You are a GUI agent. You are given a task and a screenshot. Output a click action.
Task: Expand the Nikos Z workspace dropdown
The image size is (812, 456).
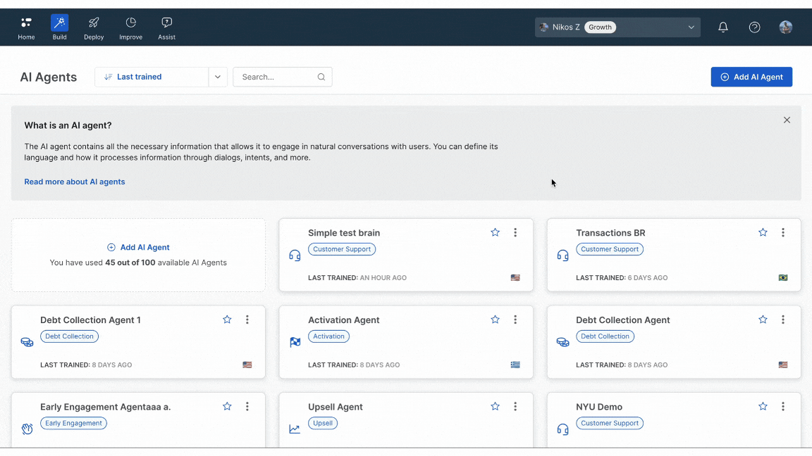click(x=691, y=27)
